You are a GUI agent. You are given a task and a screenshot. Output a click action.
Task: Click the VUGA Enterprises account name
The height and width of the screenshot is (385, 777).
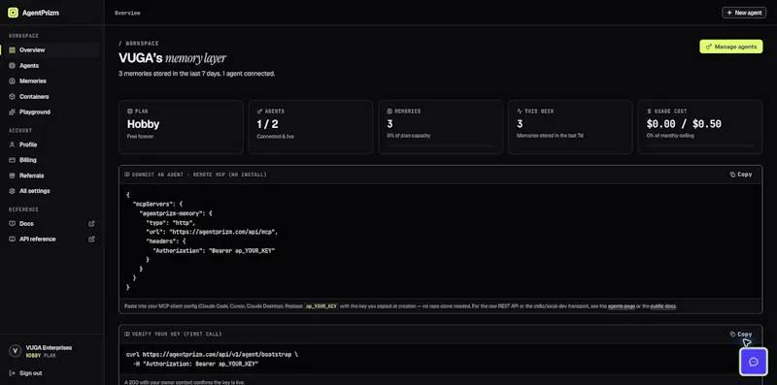point(49,347)
